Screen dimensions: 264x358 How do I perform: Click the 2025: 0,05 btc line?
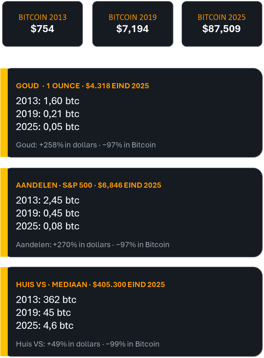[x=48, y=127]
